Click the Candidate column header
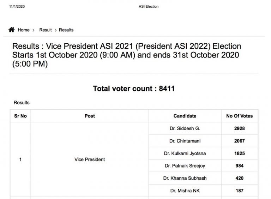This screenshot has height=199, width=271. [x=185, y=116]
